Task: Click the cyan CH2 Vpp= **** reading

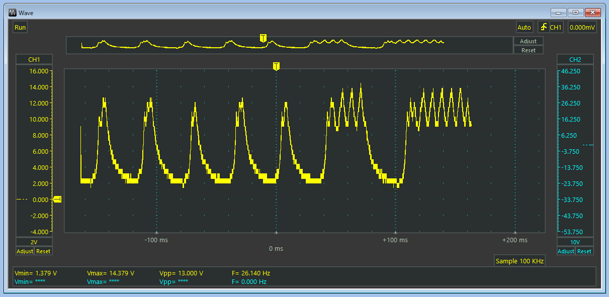Action: 173,281
